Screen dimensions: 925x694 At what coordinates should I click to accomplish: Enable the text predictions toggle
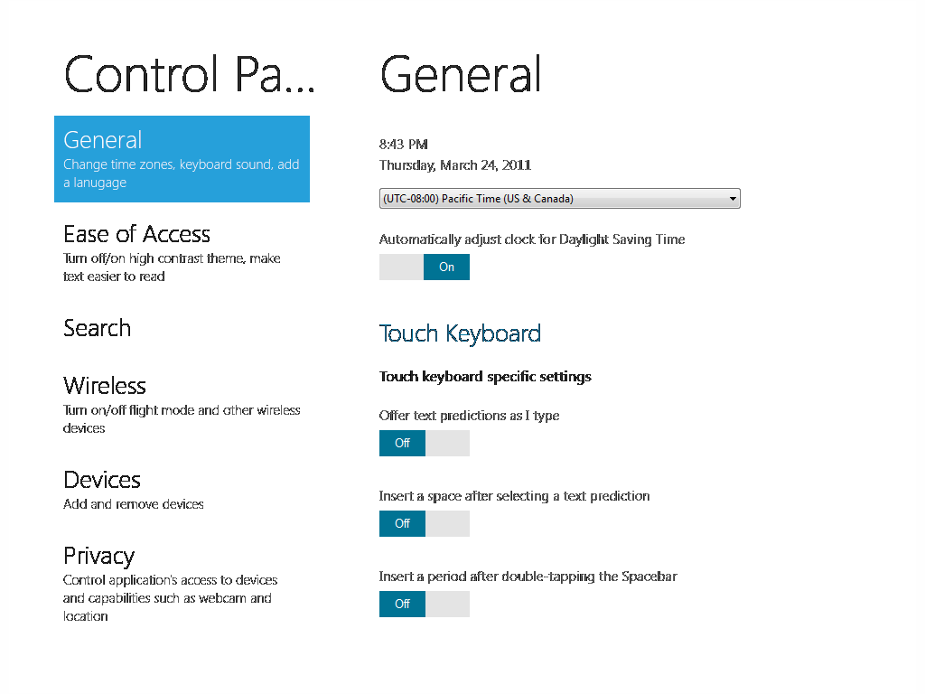coord(425,443)
